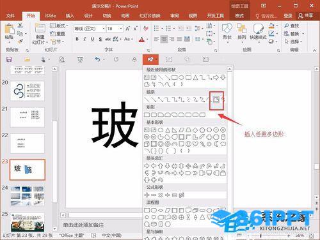Select the cube basic shape
This screenshot has width=320, height=240.
[147, 144]
